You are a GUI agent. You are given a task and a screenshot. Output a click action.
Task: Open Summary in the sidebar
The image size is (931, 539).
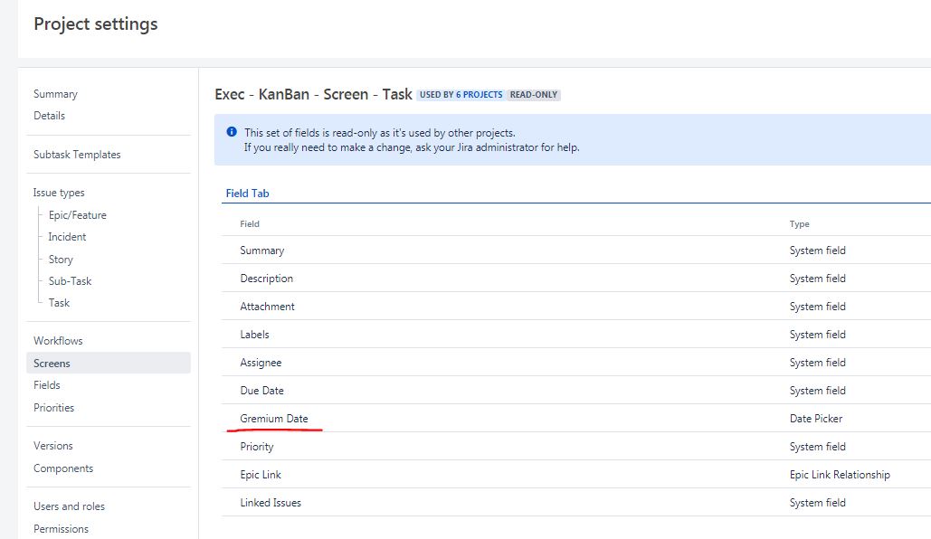55,94
